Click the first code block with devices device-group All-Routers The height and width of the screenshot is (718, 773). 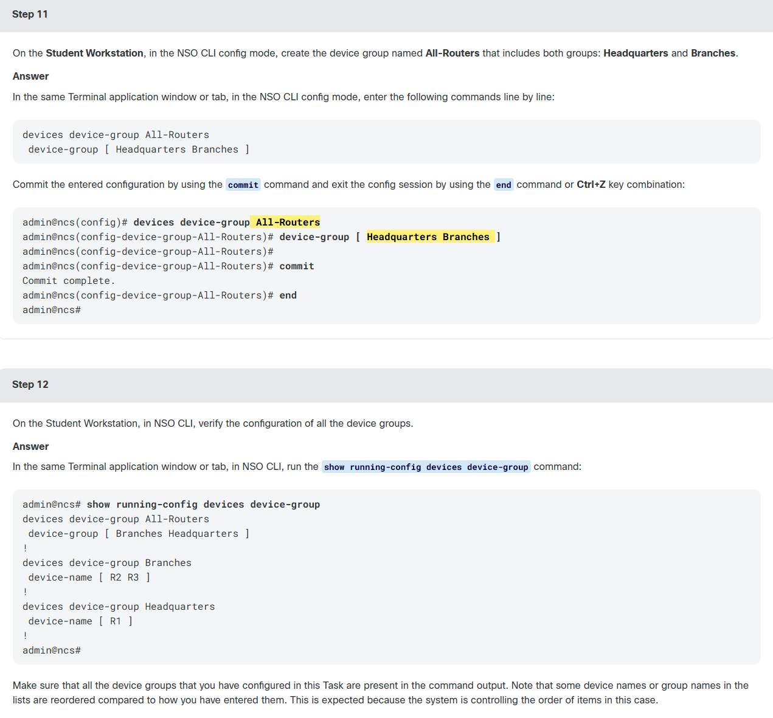point(386,142)
